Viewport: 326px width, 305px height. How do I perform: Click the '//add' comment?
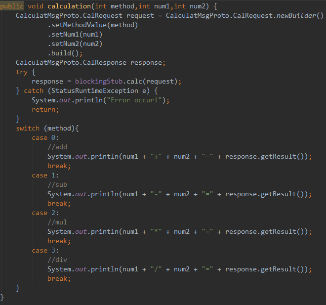point(57,147)
